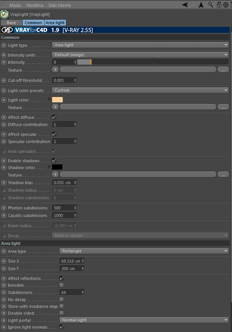Select the Area light tab

pos(55,23)
